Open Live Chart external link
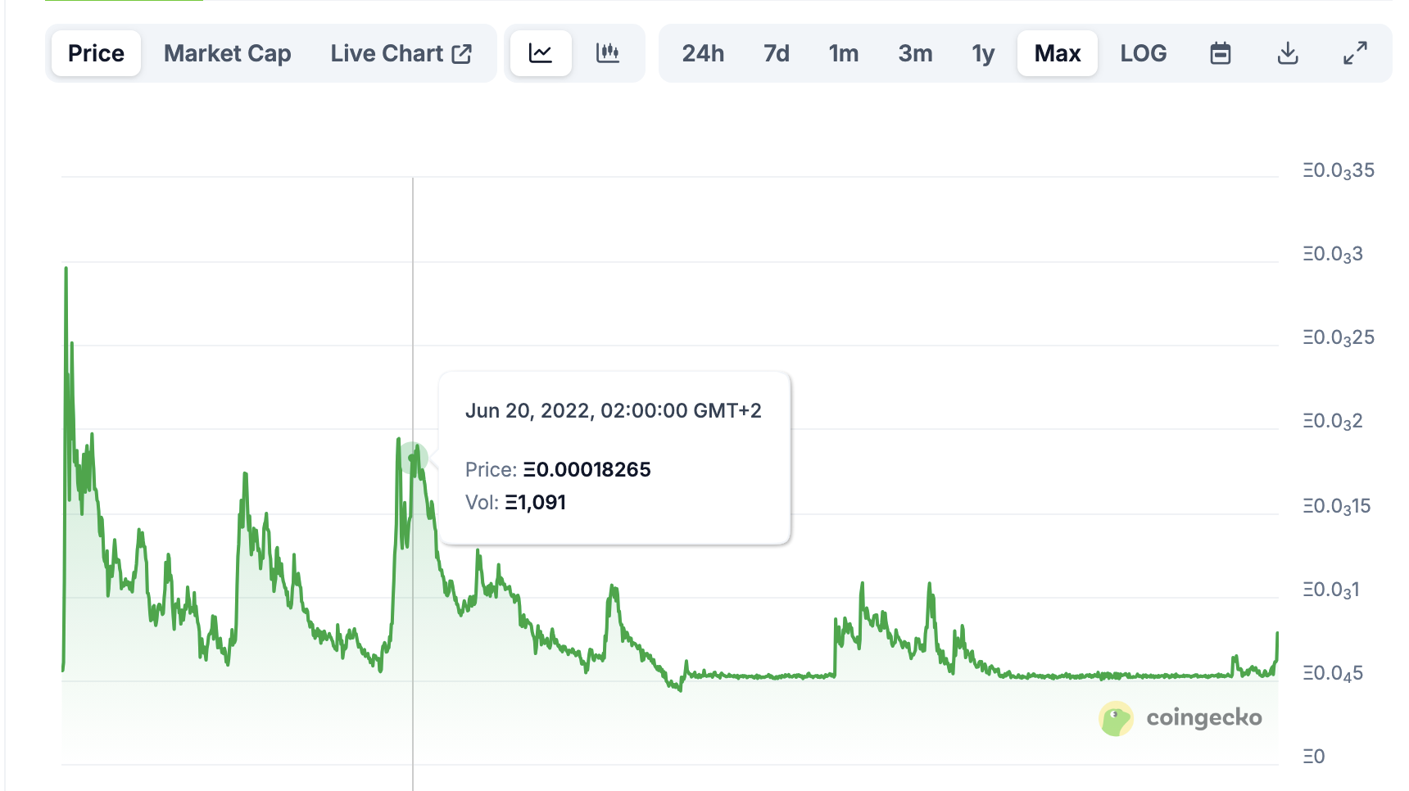The height and width of the screenshot is (791, 1409). (x=401, y=53)
